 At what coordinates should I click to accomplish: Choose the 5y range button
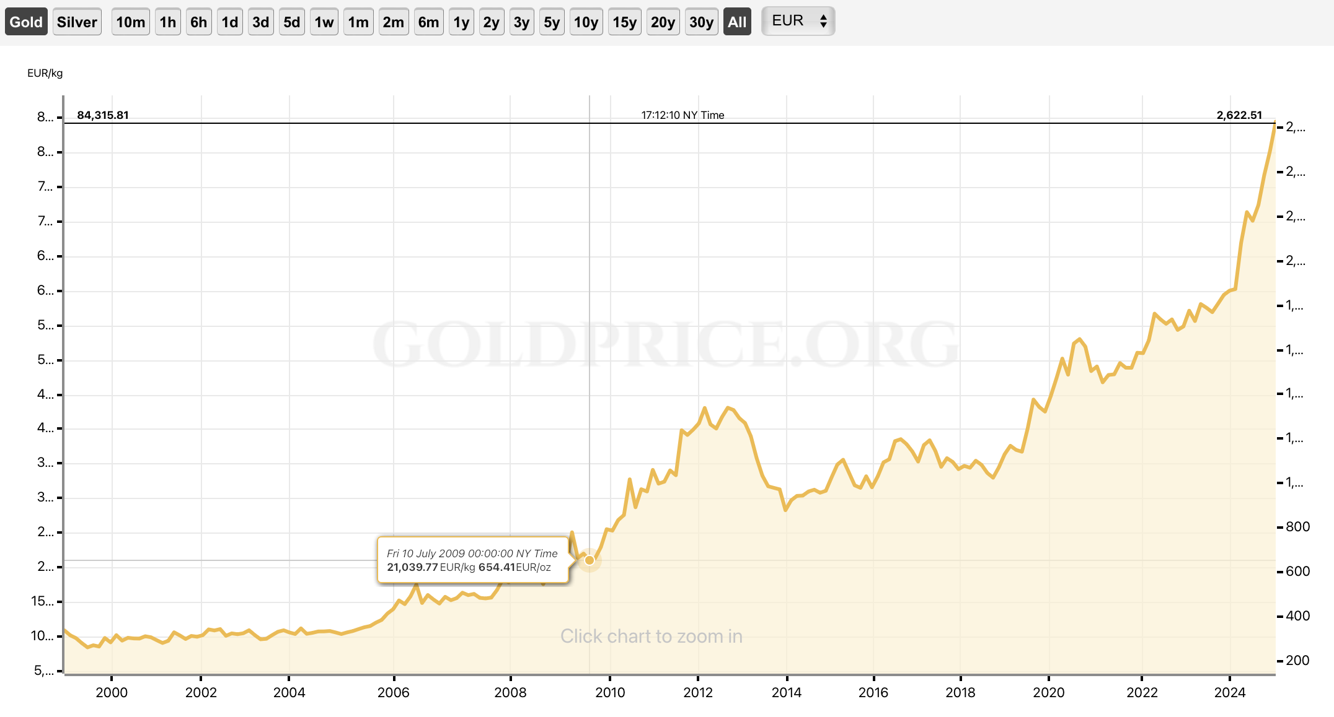[551, 22]
